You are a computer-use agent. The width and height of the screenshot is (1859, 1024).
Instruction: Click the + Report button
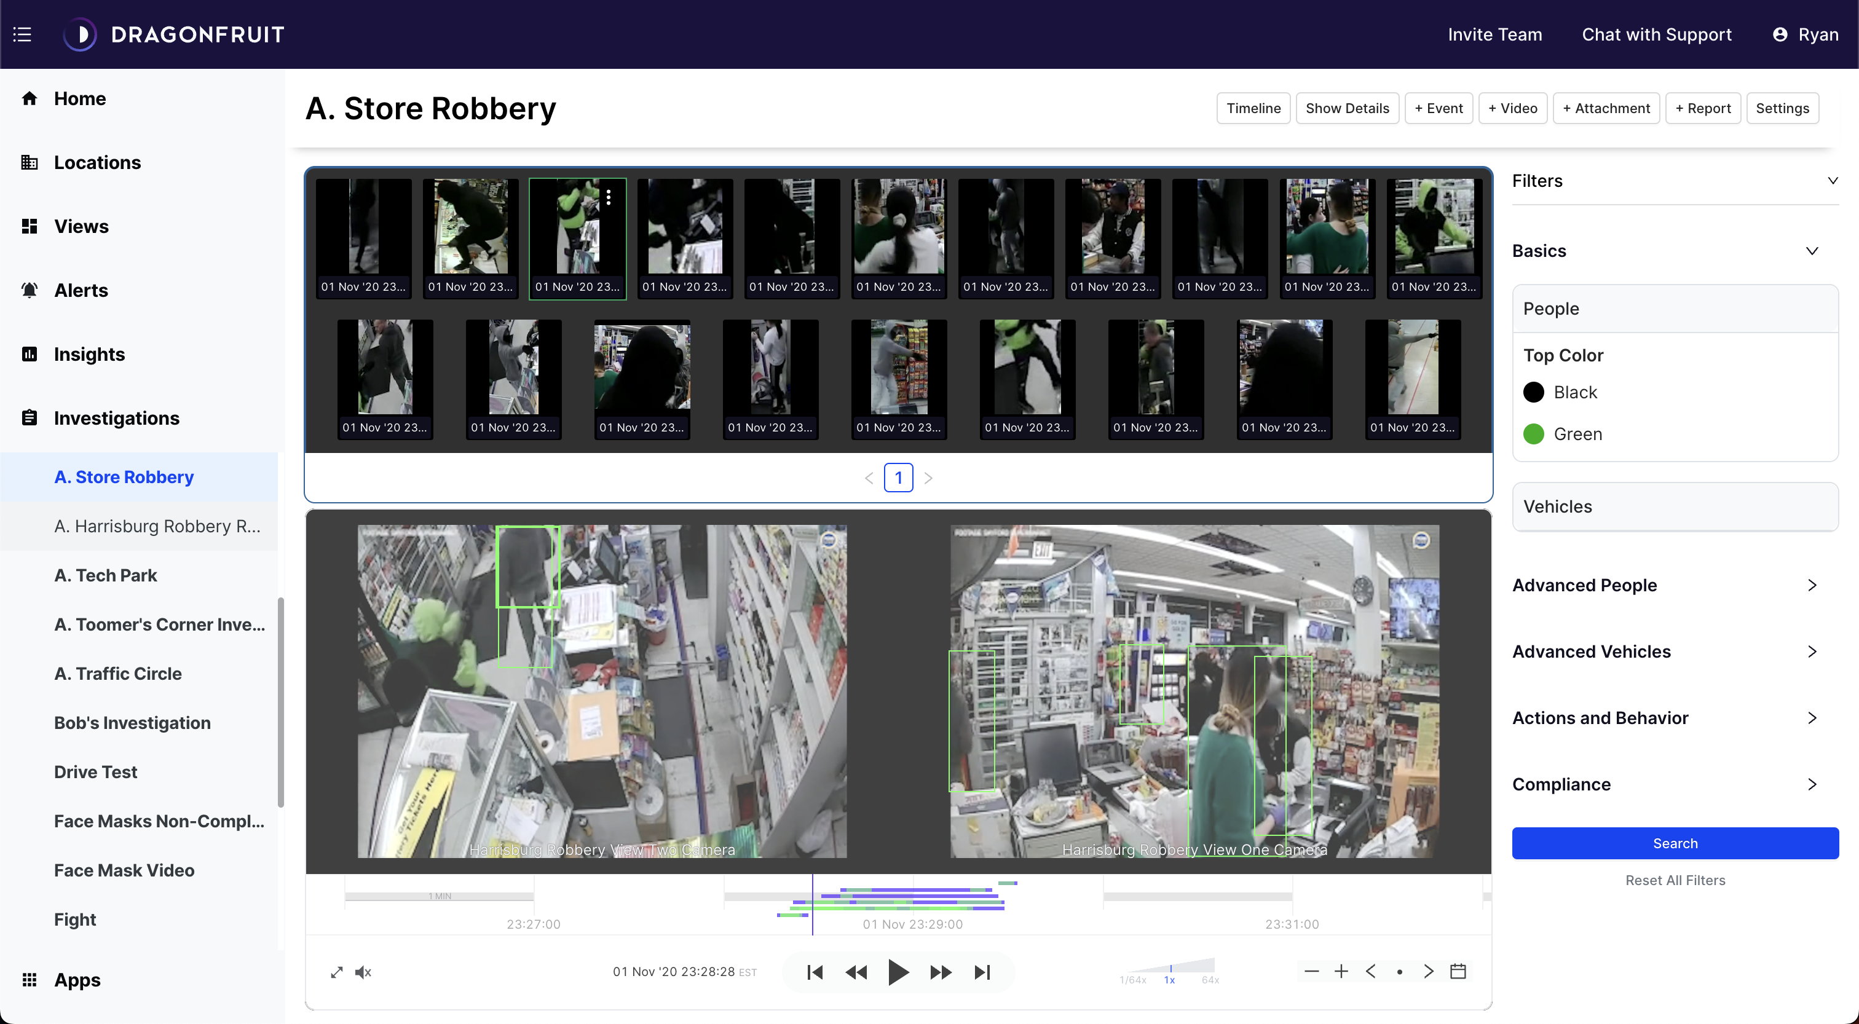coord(1702,108)
